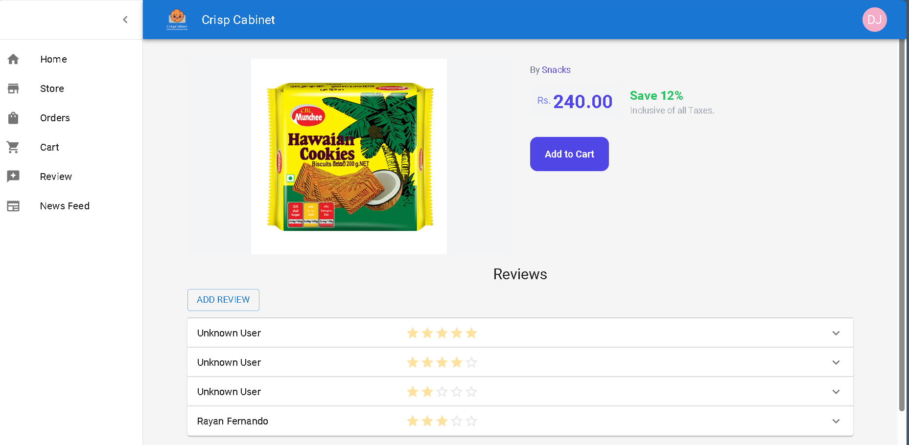The height and width of the screenshot is (445, 909).
Task: Click the Orders shopping bag icon
Action: (13, 118)
